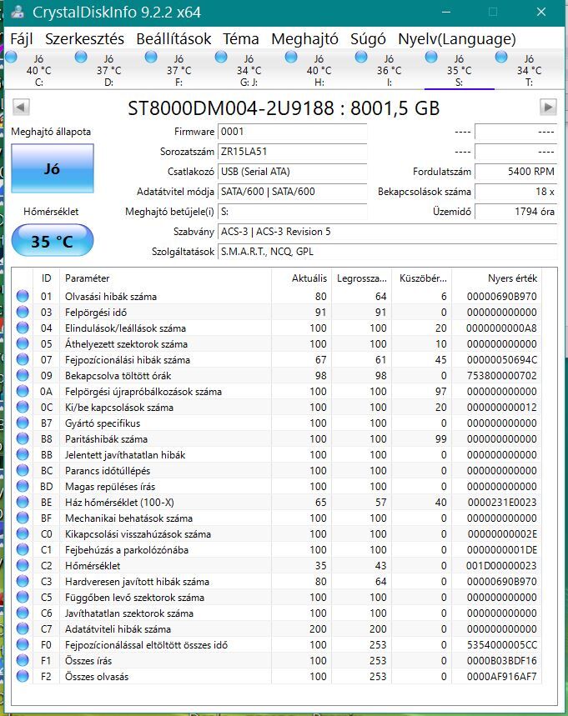Click status orb for Áthelyezett szektorok row
The width and height of the screenshot is (568, 716).
coord(23,343)
